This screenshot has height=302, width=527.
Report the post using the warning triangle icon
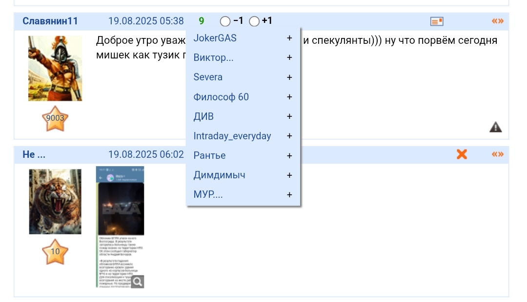[495, 127]
